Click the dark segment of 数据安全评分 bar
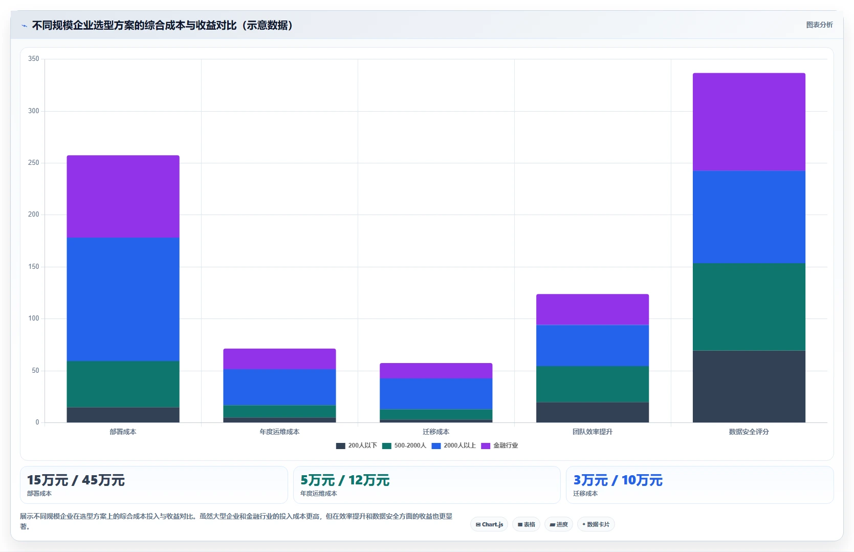The image size is (854, 552). 749,387
